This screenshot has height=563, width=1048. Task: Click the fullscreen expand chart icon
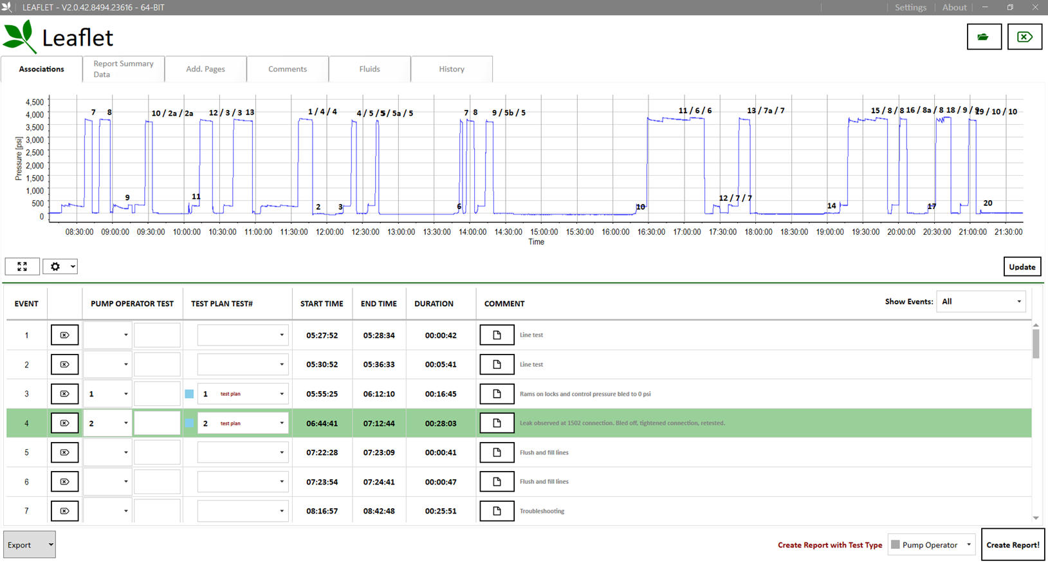tap(22, 266)
